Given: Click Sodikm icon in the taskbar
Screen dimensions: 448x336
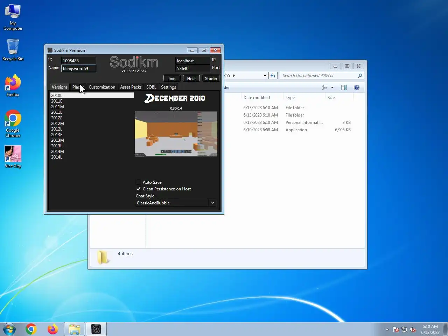Looking at the screenshot, I should point(96,329).
